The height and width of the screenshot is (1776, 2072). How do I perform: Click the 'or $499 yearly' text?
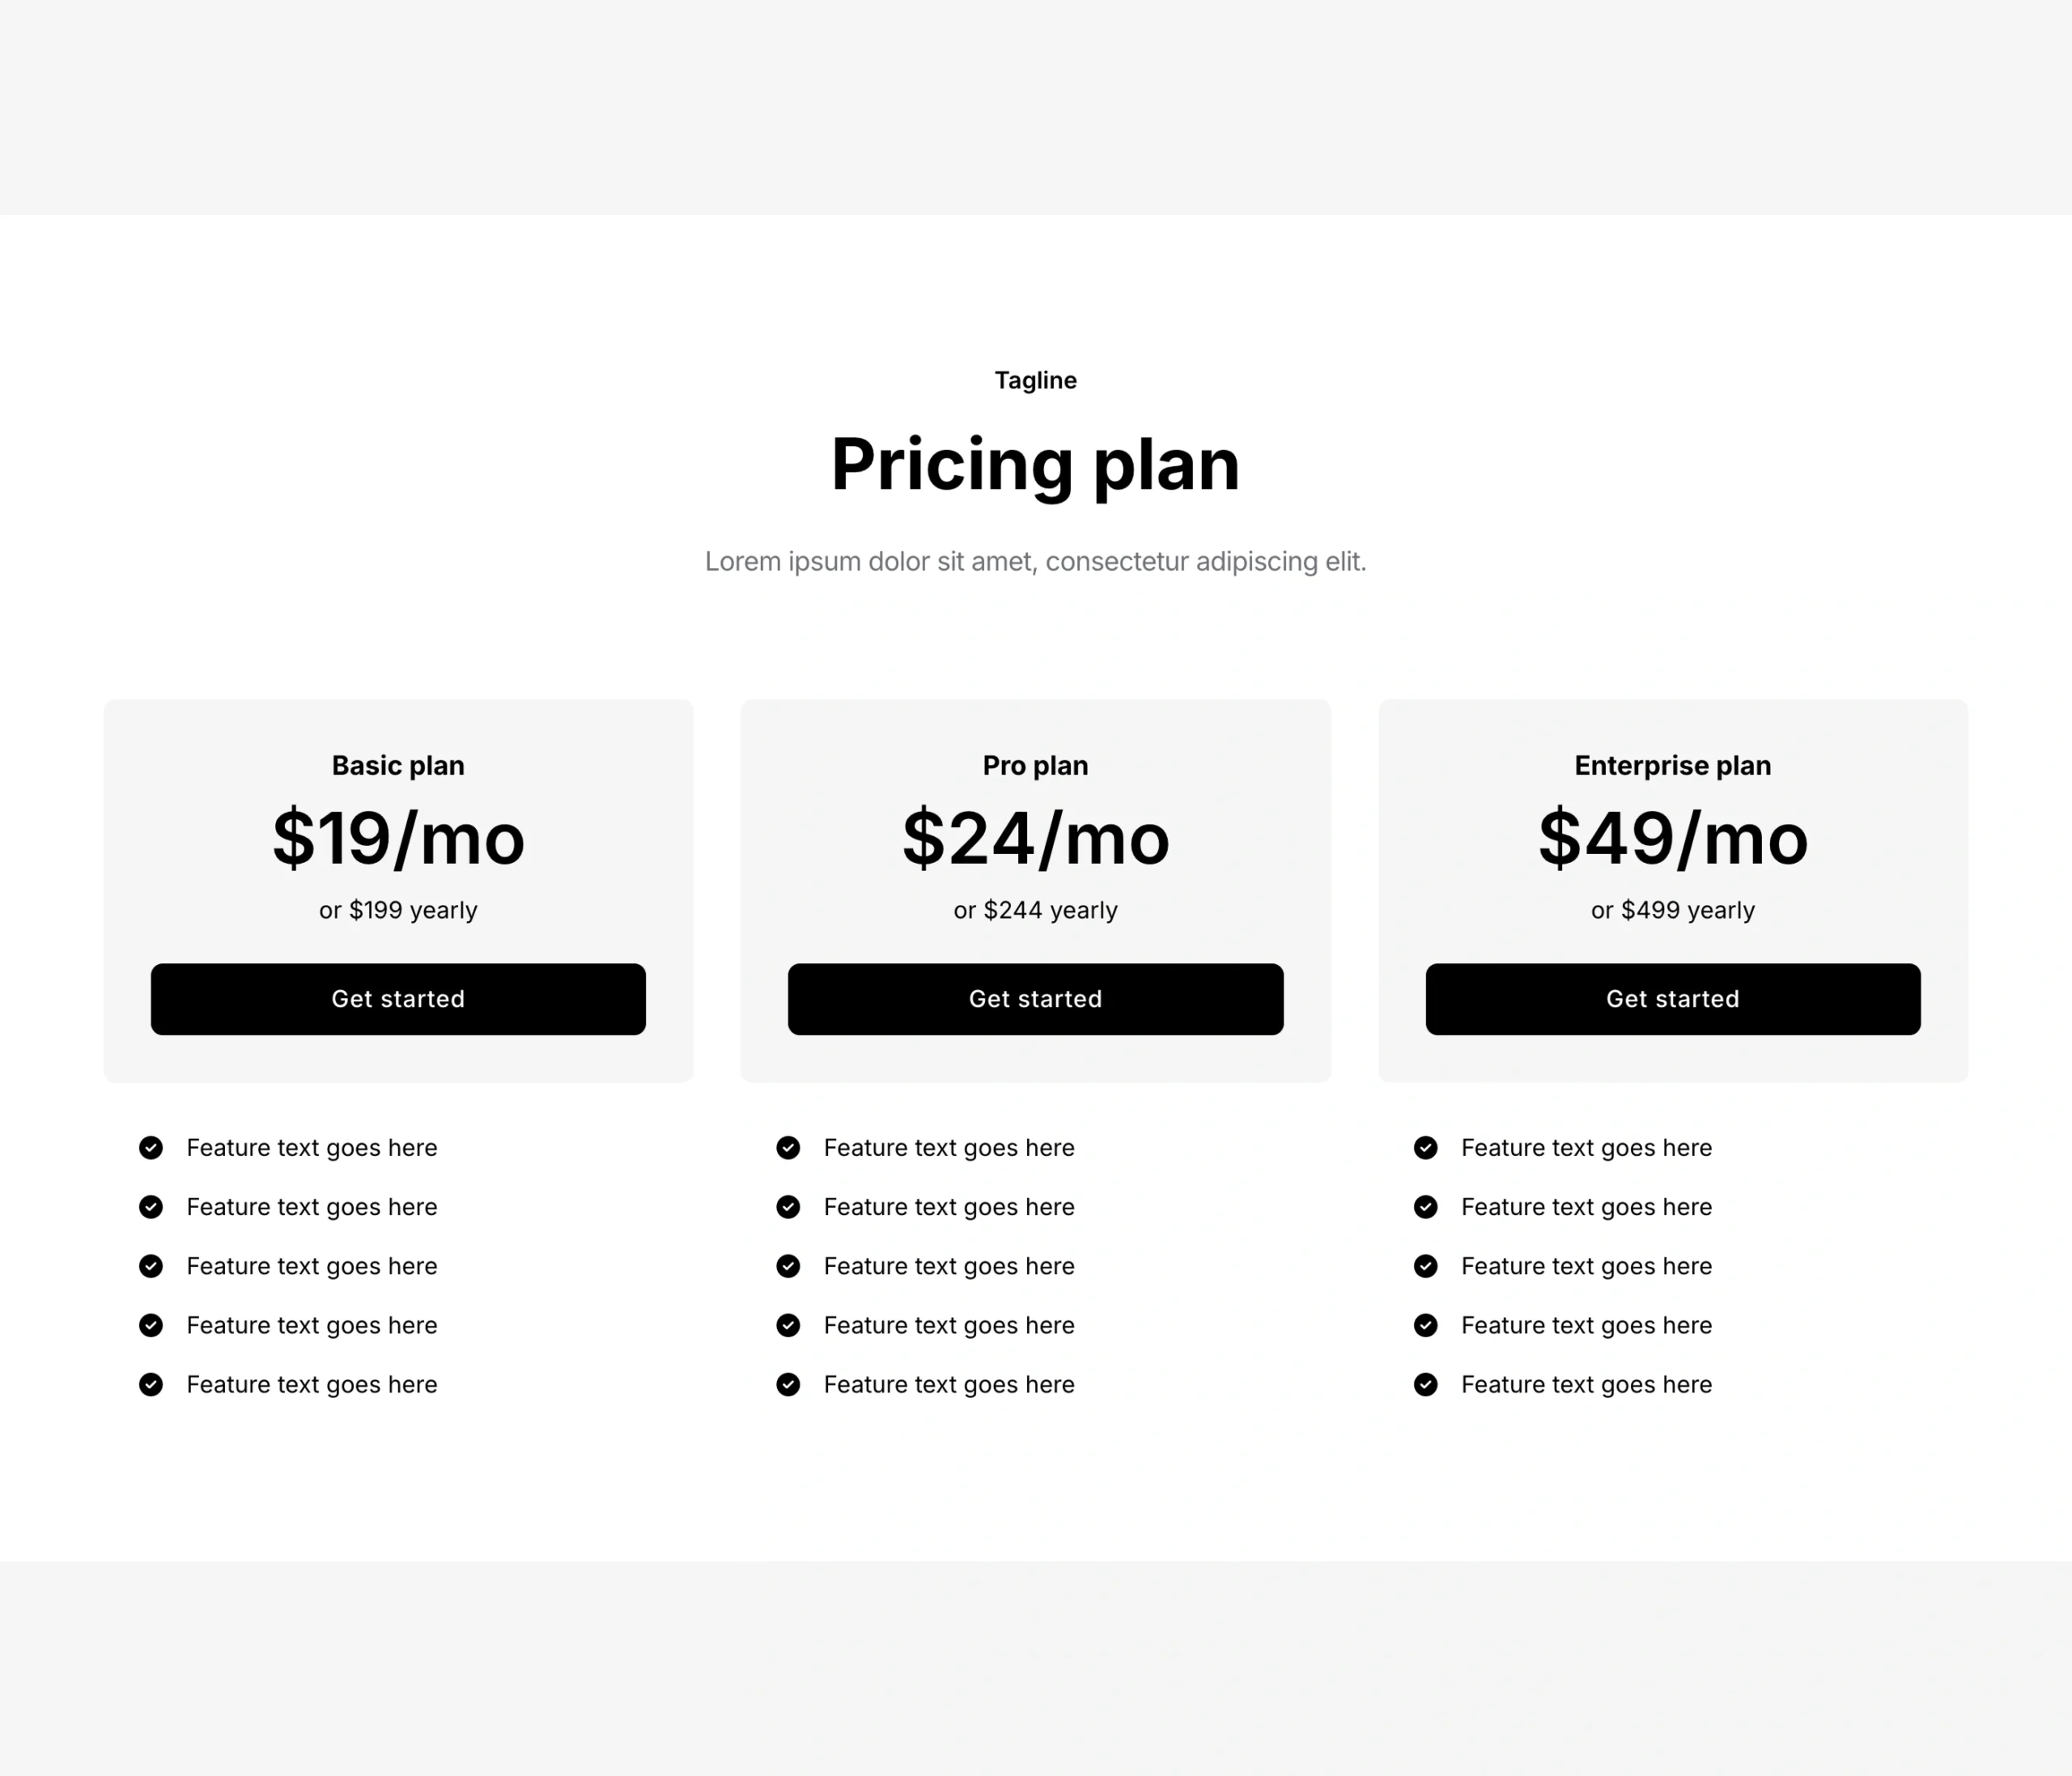pos(1672,910)
